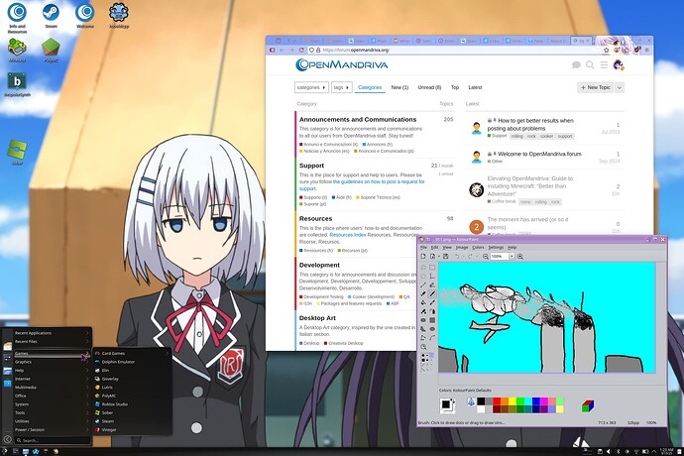Switch to the Unread (8) tab on the forum

pyautogui.click(x=429, y=87)
